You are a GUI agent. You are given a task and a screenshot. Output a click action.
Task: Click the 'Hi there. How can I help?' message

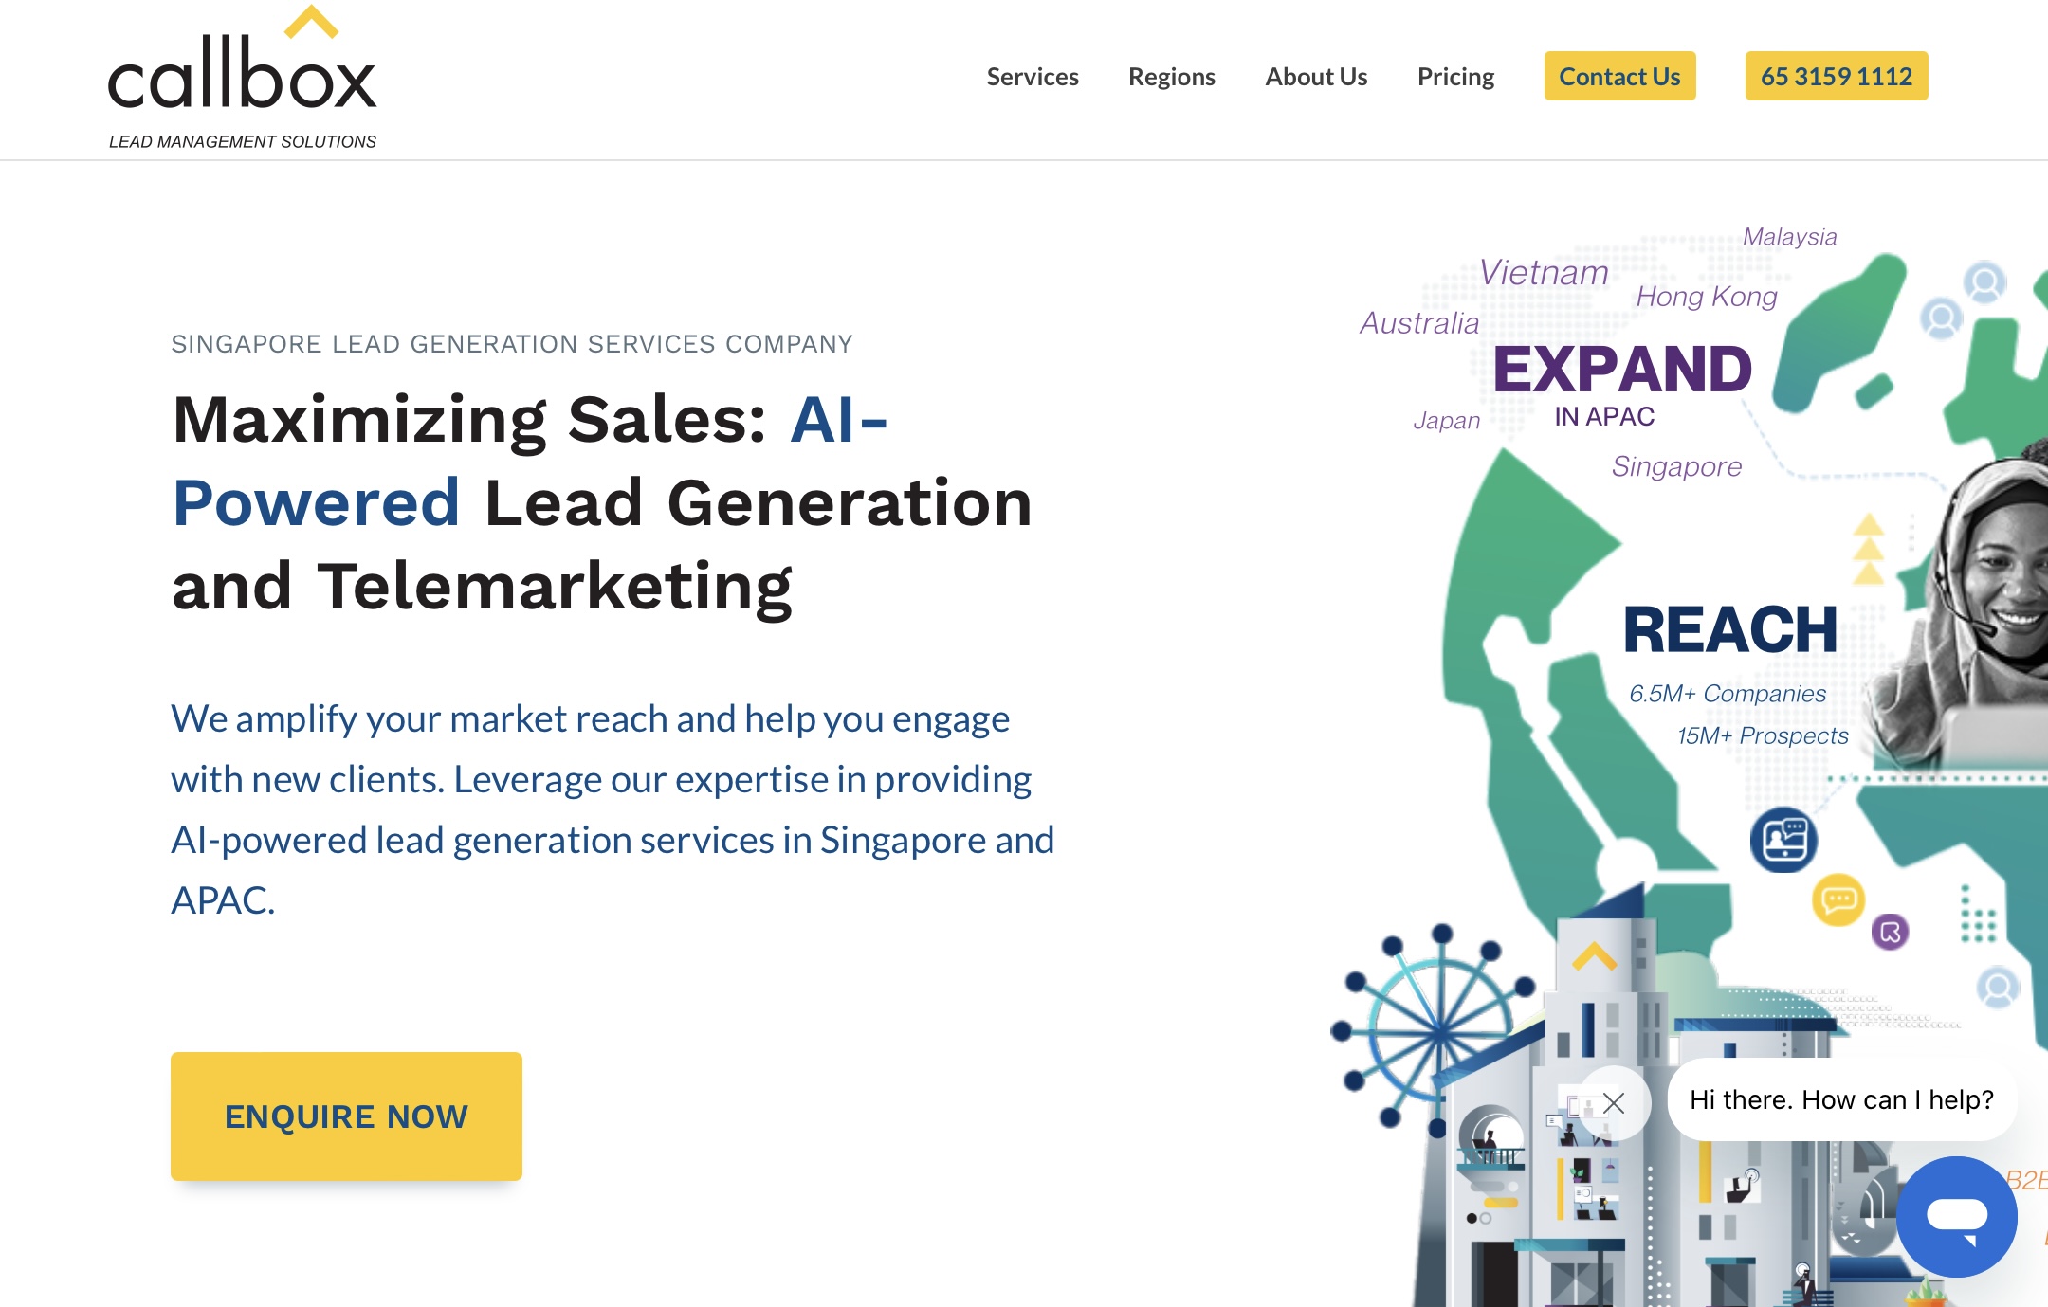coord(1842,1099)
